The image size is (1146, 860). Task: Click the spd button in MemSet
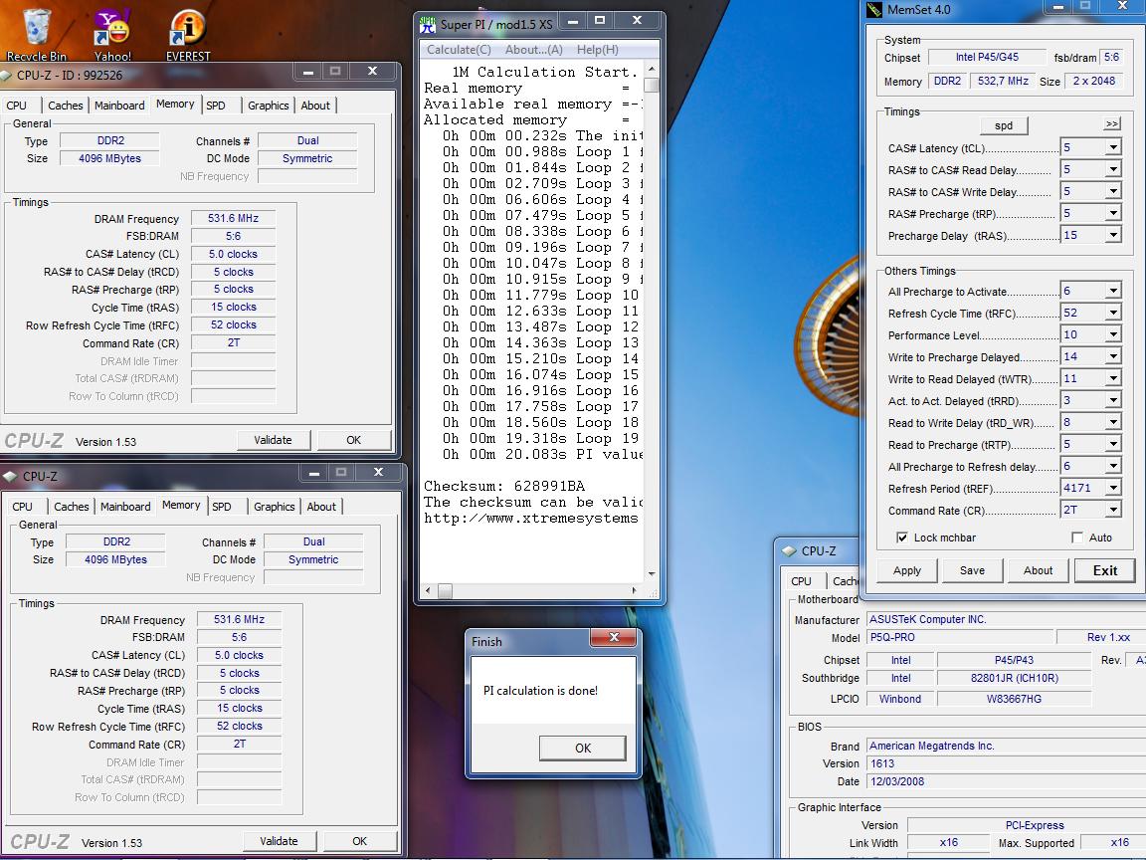pos(1004,125)
